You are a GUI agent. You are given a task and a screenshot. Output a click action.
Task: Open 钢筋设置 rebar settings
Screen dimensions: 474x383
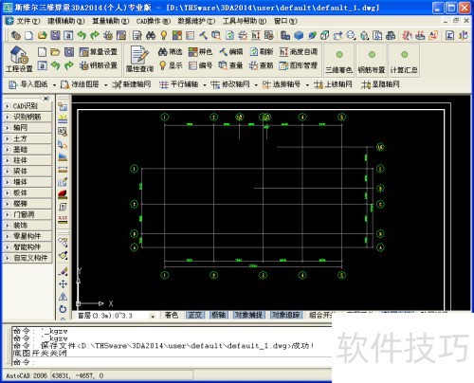99,65
